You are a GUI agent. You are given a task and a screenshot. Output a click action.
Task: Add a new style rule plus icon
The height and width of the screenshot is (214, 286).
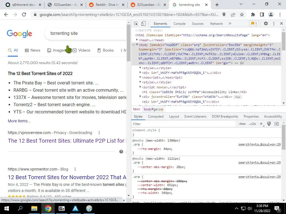click(261, 124)
